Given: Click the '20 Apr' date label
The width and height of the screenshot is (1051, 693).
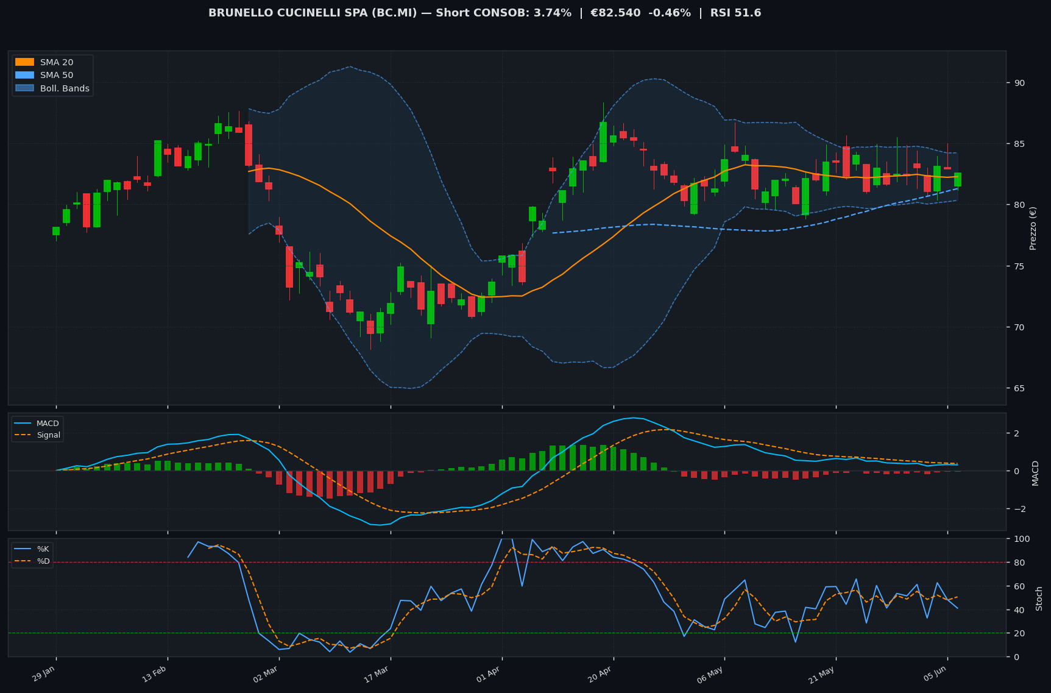Looking at the screenshot, I should [600, 673].
